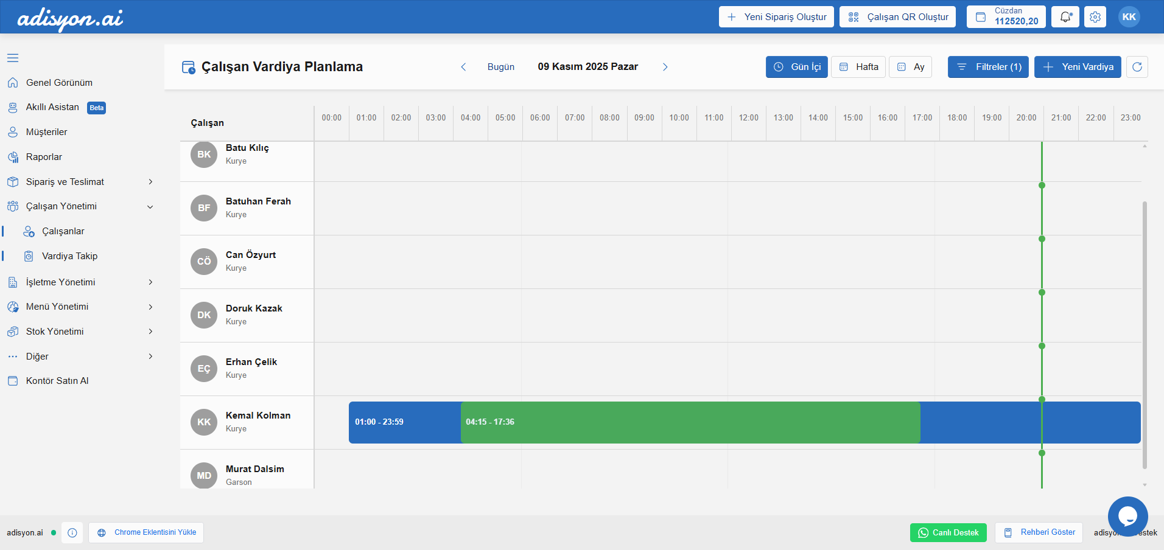Viewport: 1164px width, 550px height.
Task: Click the vertical scrollbar of schedule
Action: (1145, 335)
